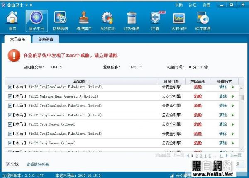This screenshot has height=178, width=249.
Task: Click the cloud engine signal bars icon
Action: coord(172,176)
